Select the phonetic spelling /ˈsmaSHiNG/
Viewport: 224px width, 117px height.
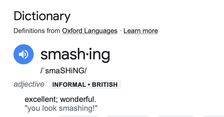click(64, 71)
